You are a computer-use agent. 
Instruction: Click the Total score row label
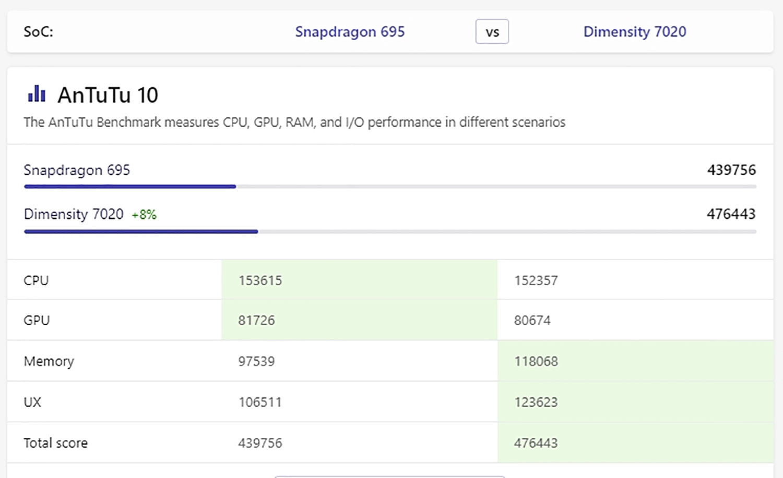point(56,443)
